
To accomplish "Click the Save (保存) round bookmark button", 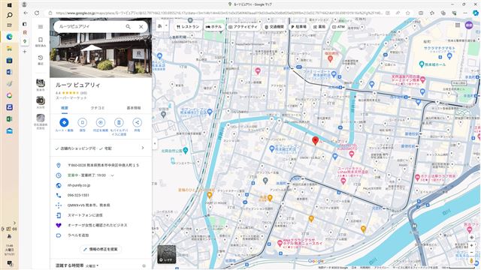I will point(82,122).
